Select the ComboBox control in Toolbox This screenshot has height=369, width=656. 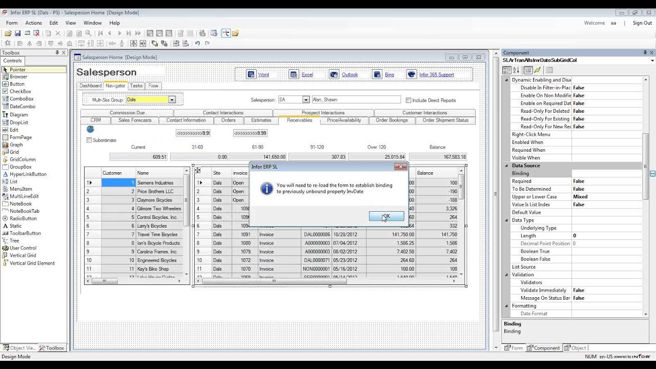[x=22, y=99]
